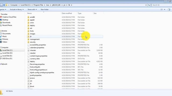The height and width of the screenshot is (96, 172).
Task: Select the applet folder icon
Action: 28,20
